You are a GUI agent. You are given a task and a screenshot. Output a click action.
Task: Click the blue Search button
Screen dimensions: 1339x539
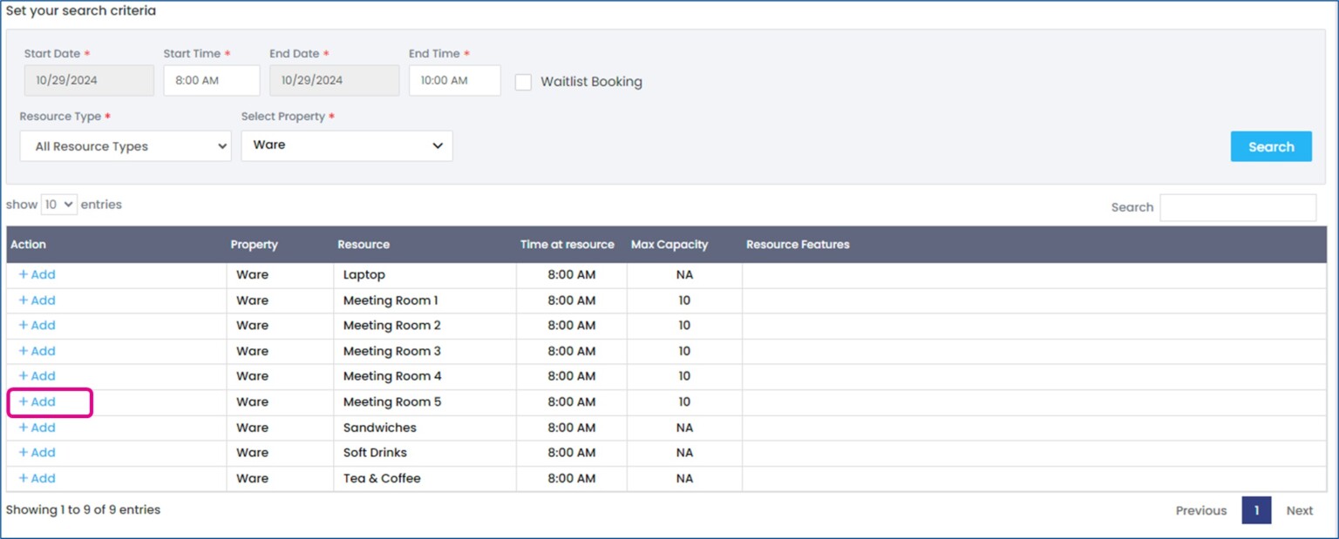(x=1271, y=146)
